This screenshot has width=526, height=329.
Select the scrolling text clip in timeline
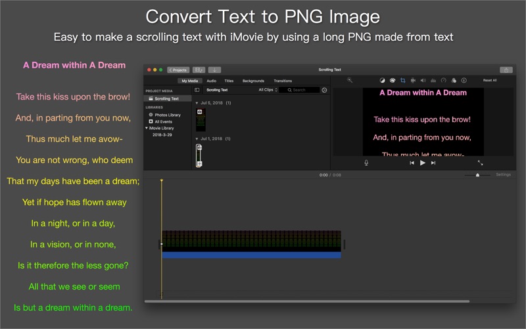252,241
